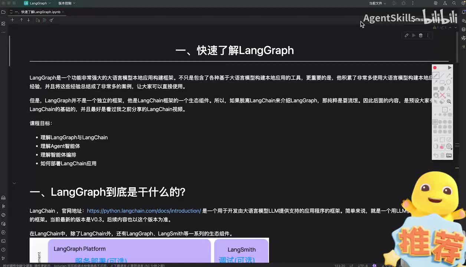
Task: Click the 一、快速了解LangGraph heading
Action: click(x=234, y=50)
